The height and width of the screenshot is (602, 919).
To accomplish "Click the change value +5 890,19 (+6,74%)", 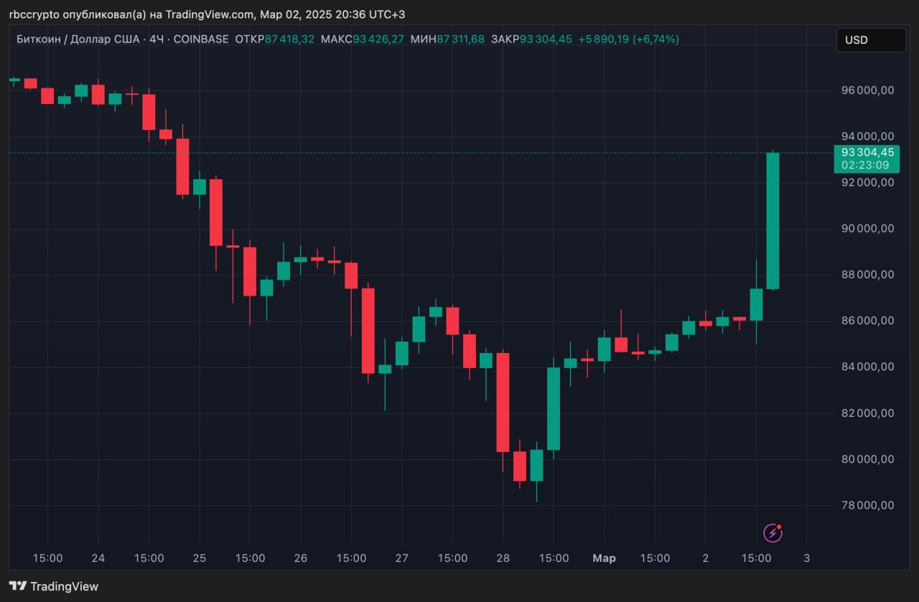I will click(x=628, y=39).
